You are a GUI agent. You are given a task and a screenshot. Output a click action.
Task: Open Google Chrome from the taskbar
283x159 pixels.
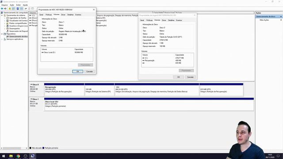coord(18,156)
